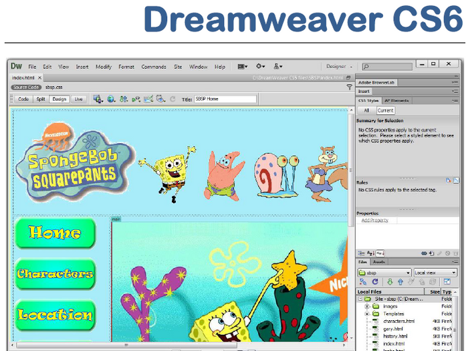Select characters.html in the Files panel
Image resolution: width=468 pixels, height=351 pixels.
398,321
